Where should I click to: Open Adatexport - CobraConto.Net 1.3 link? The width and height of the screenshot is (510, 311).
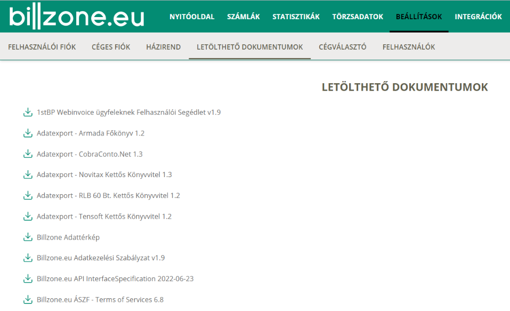tap(90, 154)
